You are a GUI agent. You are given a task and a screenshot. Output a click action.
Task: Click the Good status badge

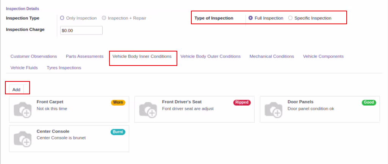[369, 102]
